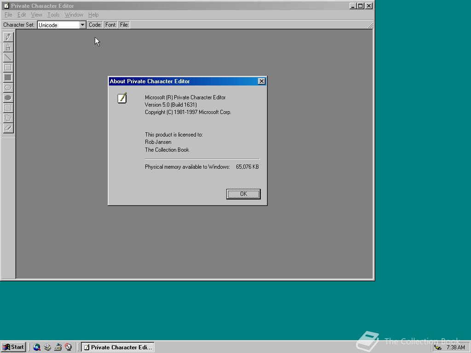Maximize the Private Character Editor window
Image resolution: width=471 pixels, height=353 pixels.
[361, 6]
